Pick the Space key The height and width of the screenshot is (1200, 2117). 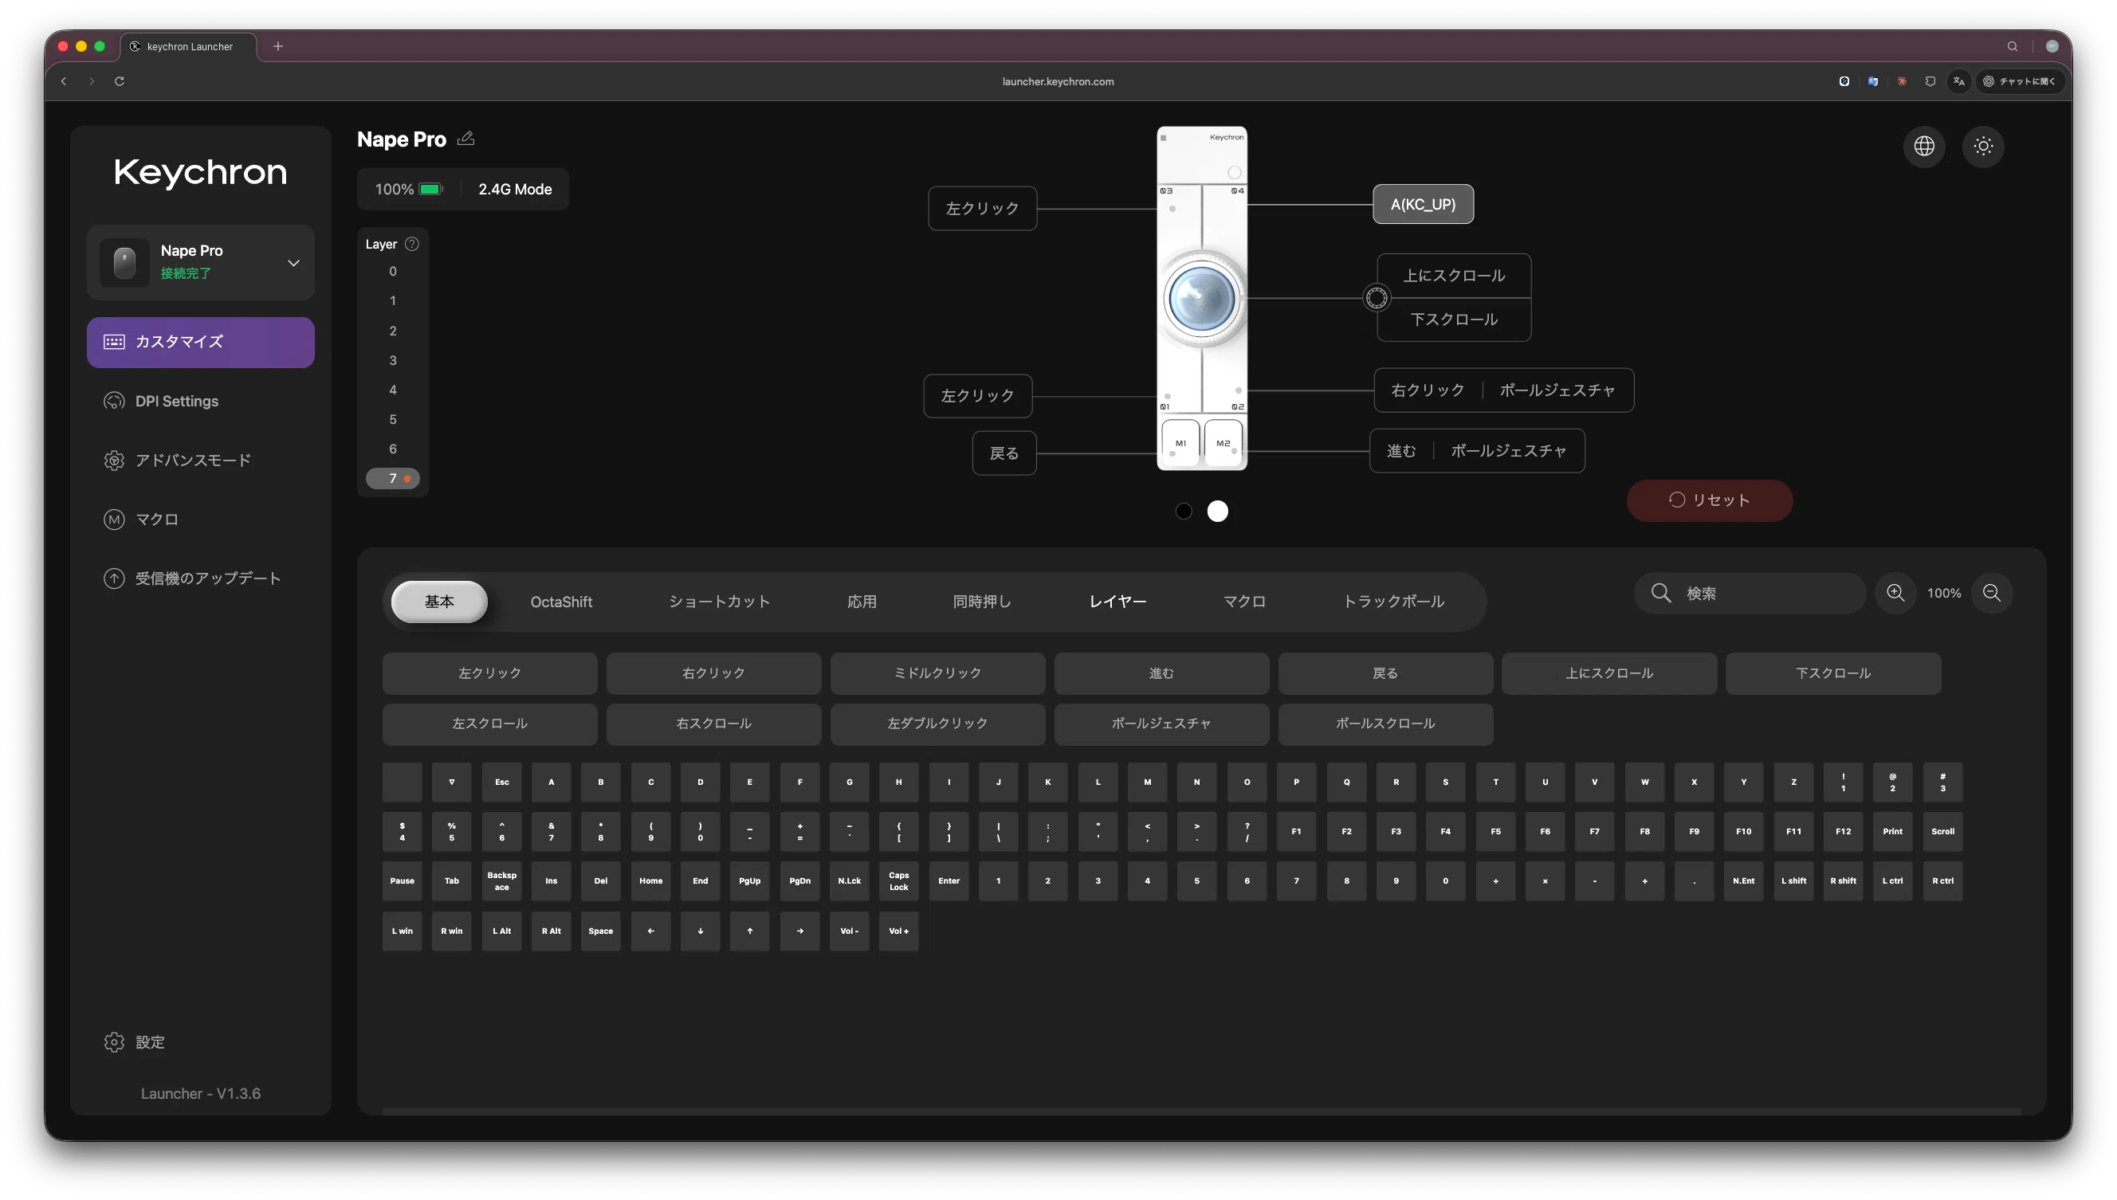601,931
